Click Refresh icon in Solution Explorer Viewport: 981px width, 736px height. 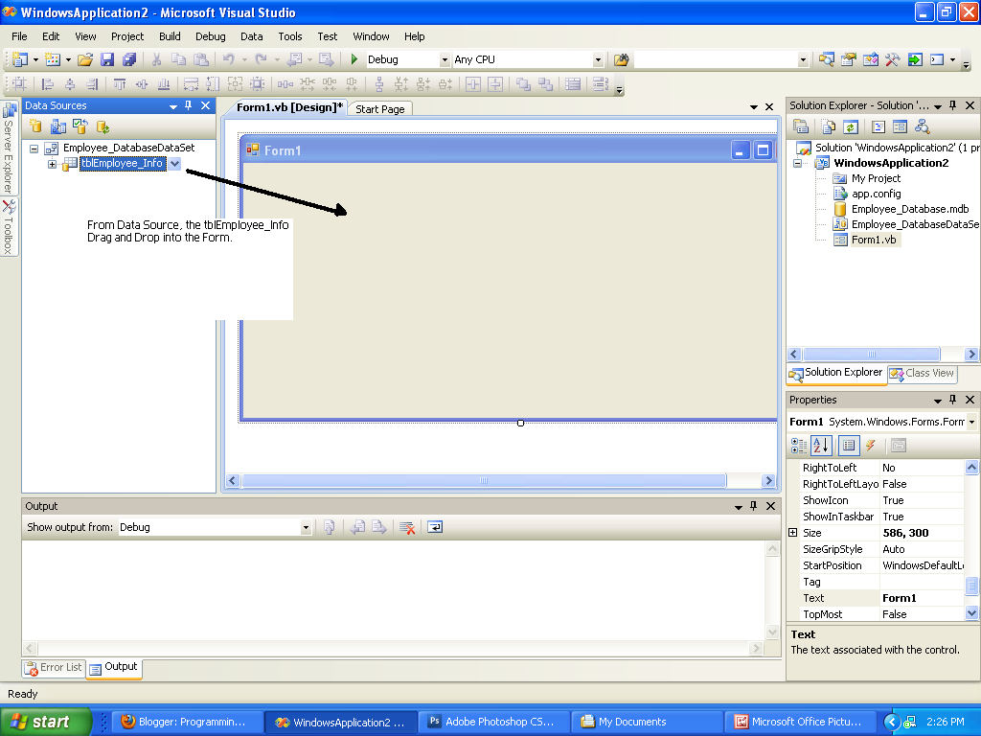point(851,127)
